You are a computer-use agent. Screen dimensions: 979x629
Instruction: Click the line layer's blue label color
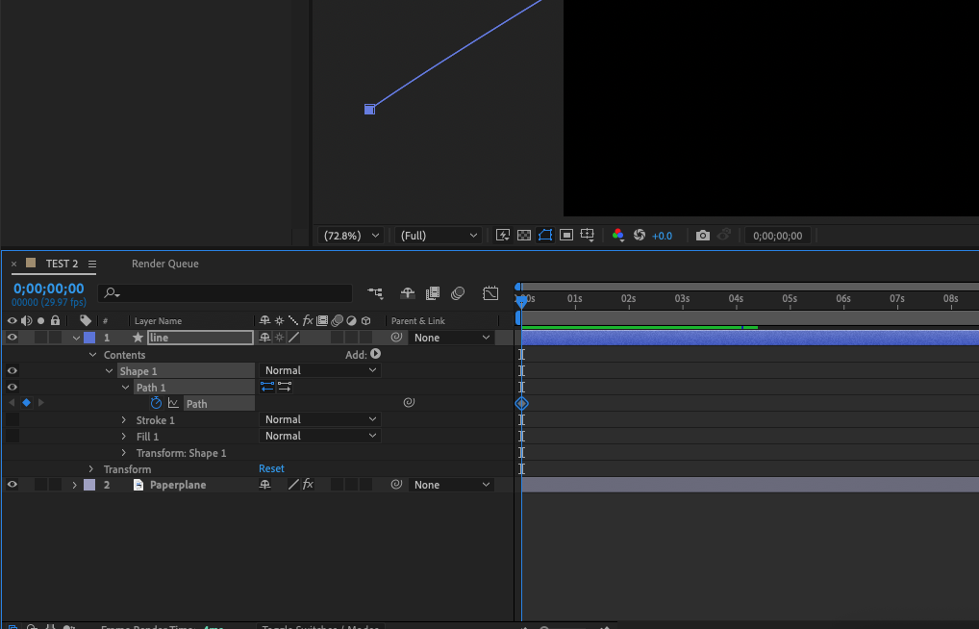point(89,338)
